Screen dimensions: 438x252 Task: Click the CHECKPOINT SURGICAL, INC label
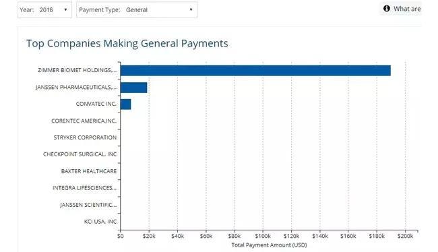(x=80, y=154)
